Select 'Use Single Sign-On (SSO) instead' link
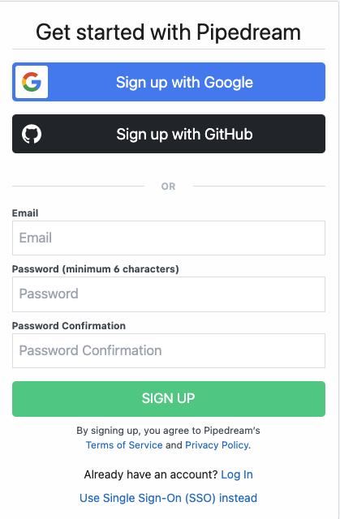This screenshot has height=519, width=340. click(x=168, y=498)
